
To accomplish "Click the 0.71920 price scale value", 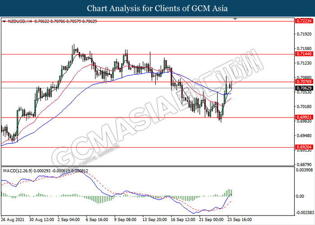I will click(304, 34).
